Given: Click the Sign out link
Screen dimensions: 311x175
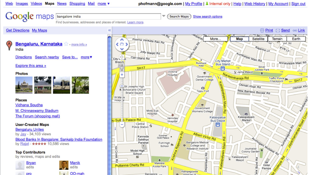Looking at the screenshot, I should point(298,4).
